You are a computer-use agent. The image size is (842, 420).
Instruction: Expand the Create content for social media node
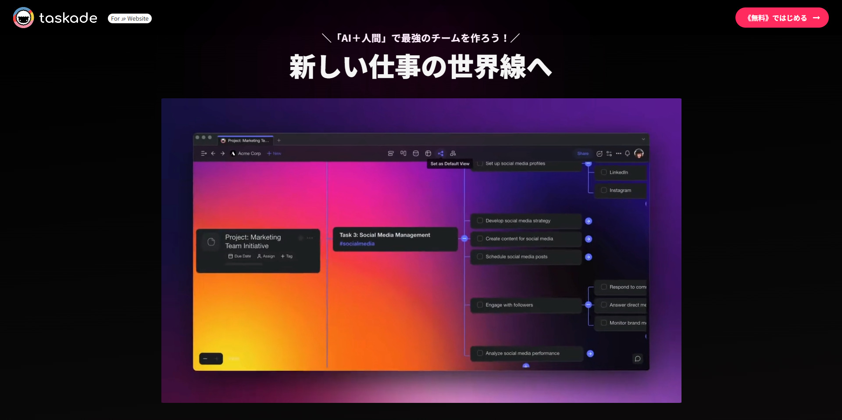[589, 239]
